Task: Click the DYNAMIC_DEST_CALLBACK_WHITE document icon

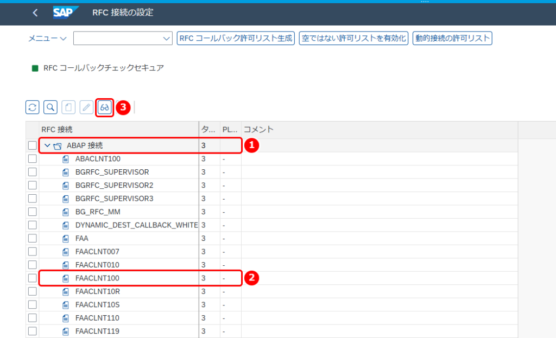Action: 66,225
